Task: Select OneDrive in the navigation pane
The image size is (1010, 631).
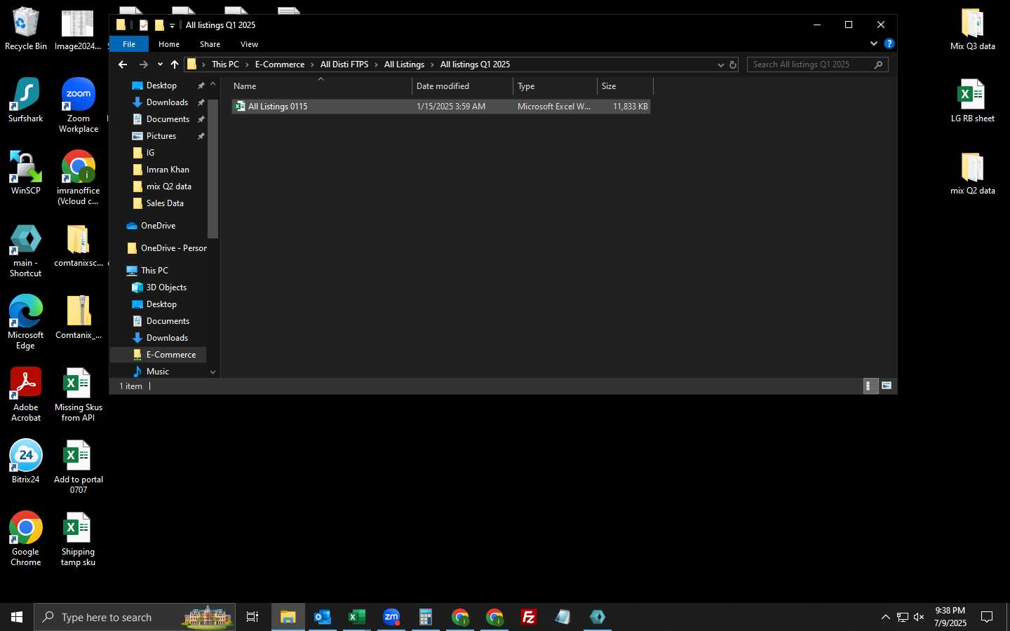Action: 158,226
